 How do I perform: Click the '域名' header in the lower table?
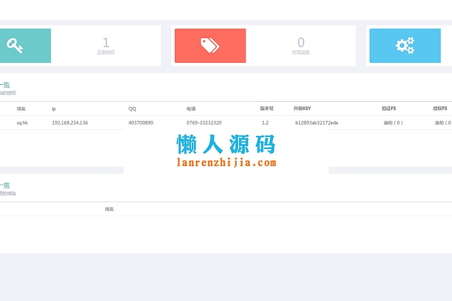109,209
